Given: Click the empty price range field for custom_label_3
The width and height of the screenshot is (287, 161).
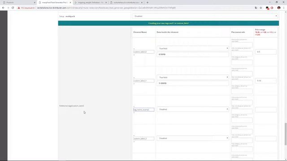Looking at the screenshot, I should [265, 139].
